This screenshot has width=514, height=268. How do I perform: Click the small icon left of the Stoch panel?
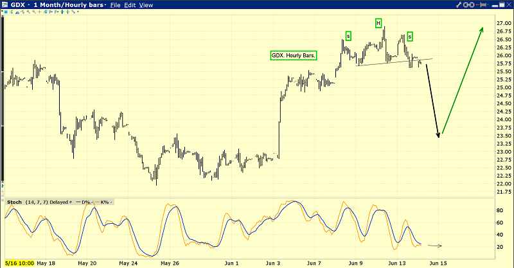pos(3,200)
